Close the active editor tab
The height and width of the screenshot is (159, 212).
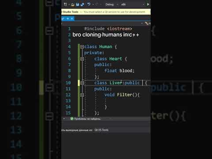[x=72, y=19]
